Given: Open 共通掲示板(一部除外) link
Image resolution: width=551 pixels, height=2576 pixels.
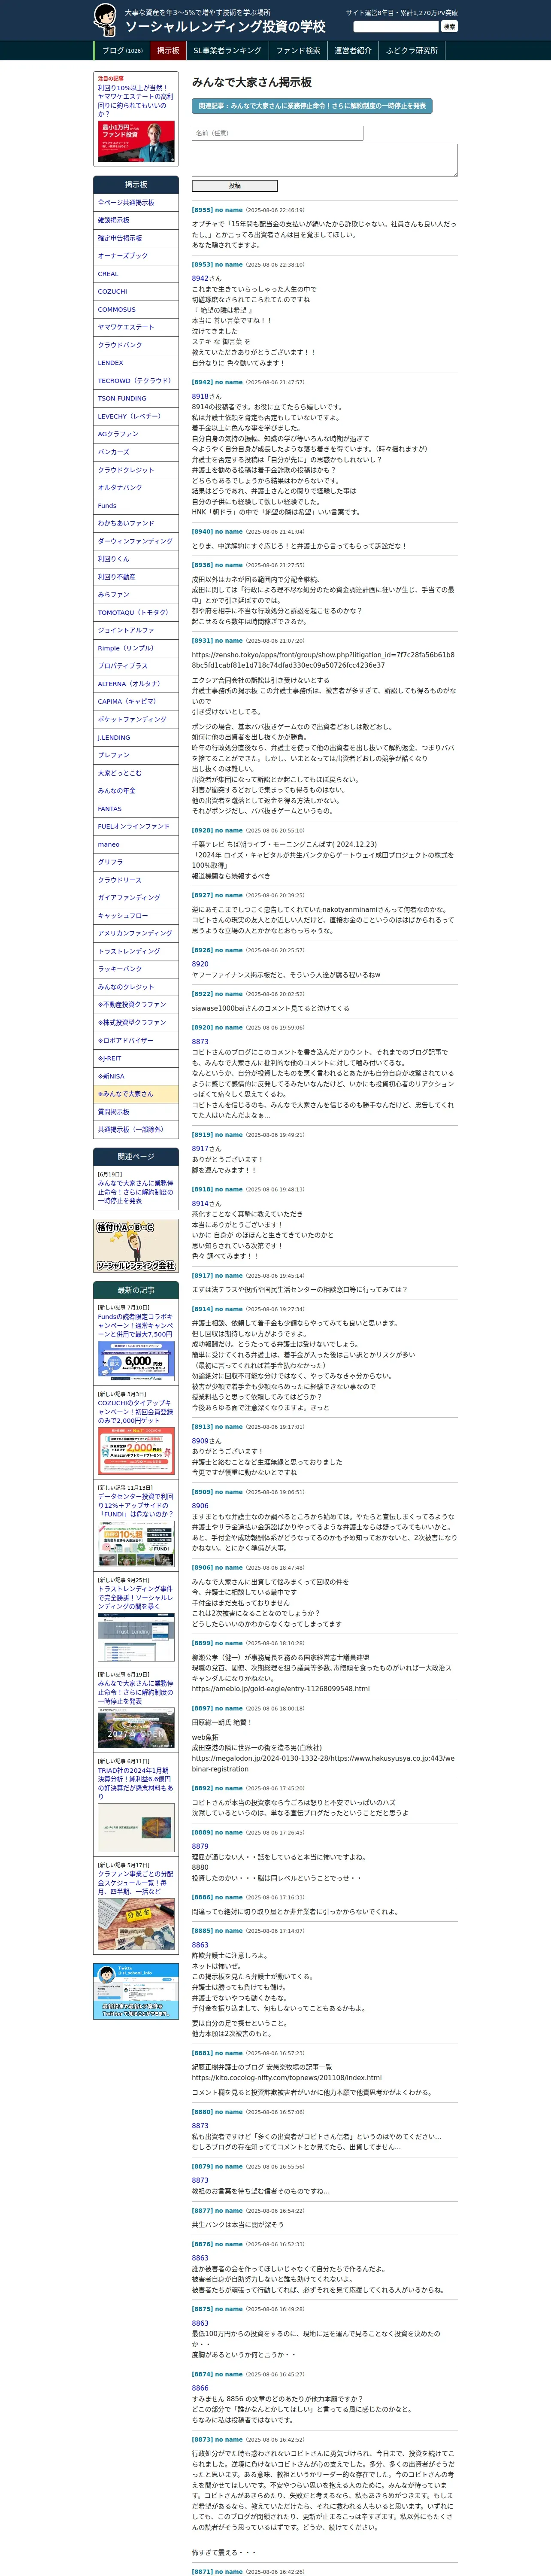Looking at the screenshot, I should pos(136,1129).
